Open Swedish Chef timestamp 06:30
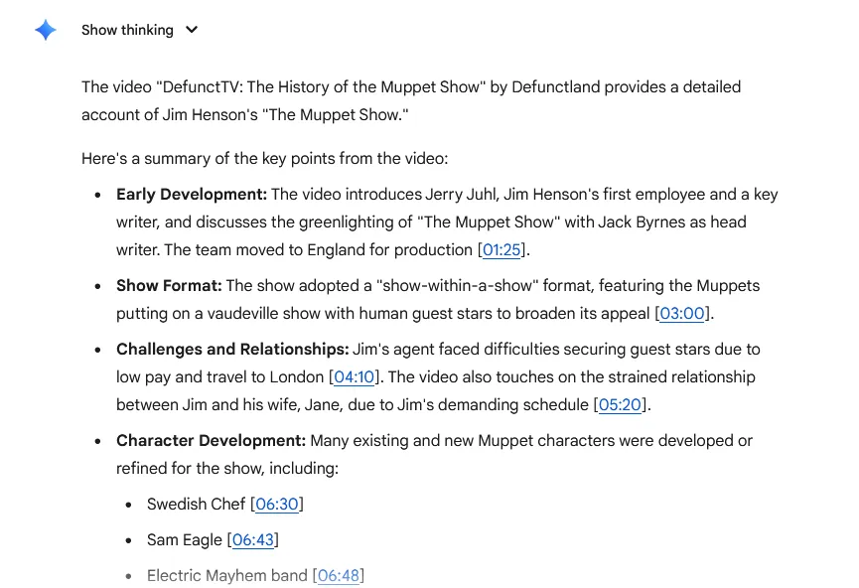This screenshot has width=859, height=588. (277, 505)
